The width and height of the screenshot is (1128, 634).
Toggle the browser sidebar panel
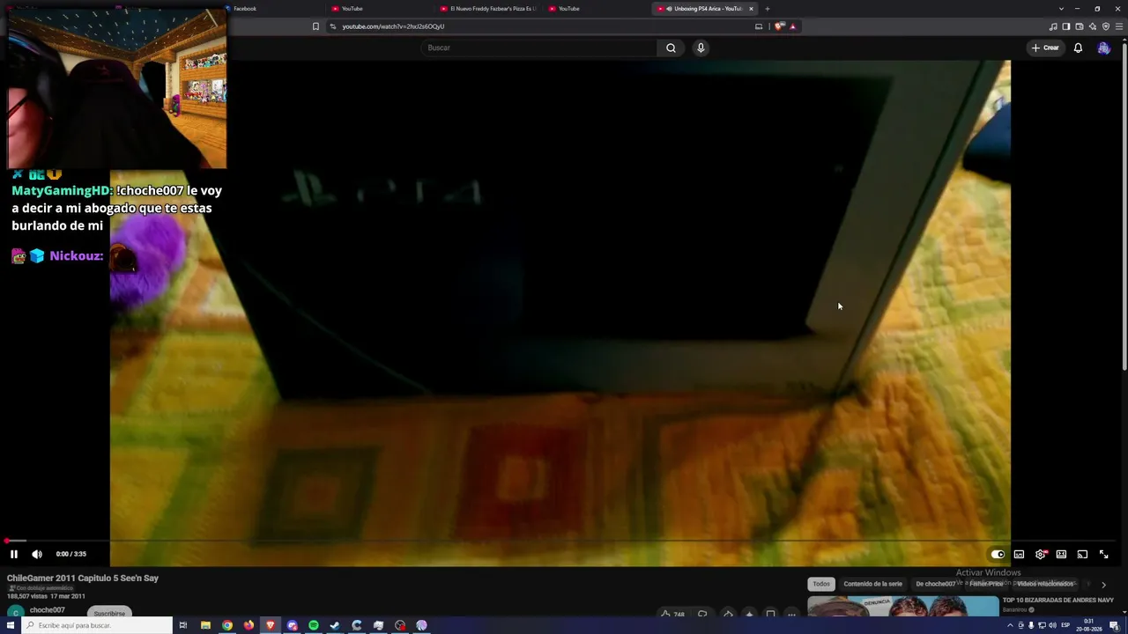tap(1066, 26)
